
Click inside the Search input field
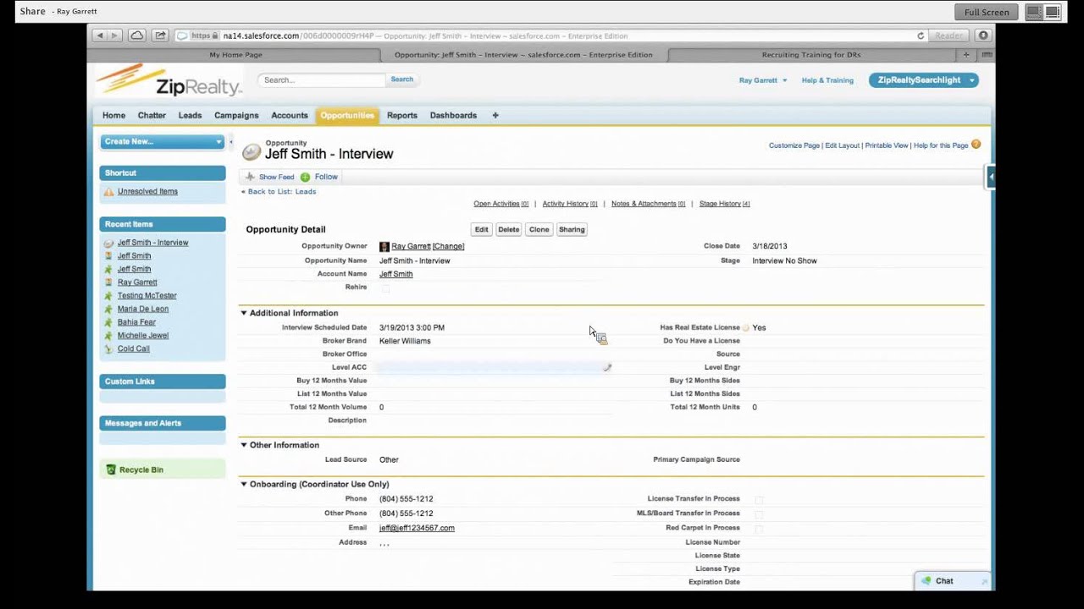tap(322, 80)
